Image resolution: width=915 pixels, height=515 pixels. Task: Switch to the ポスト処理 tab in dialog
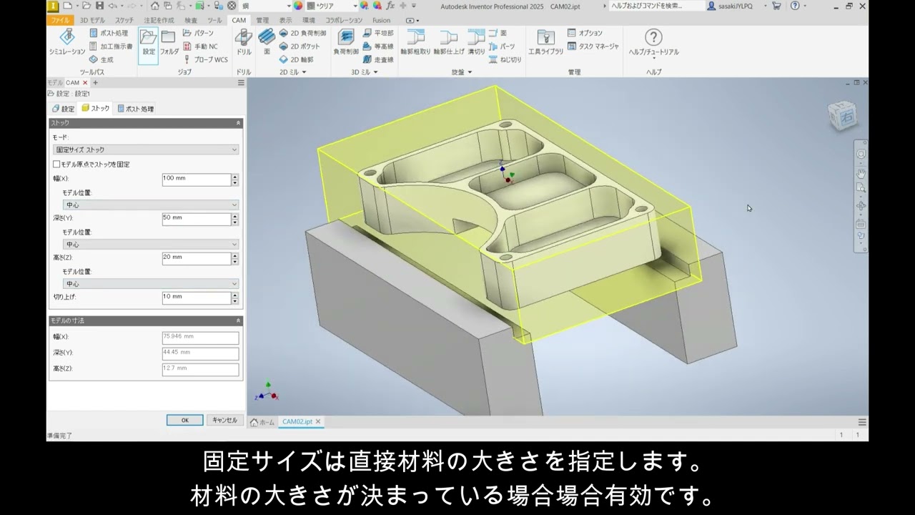coord(136,109)
